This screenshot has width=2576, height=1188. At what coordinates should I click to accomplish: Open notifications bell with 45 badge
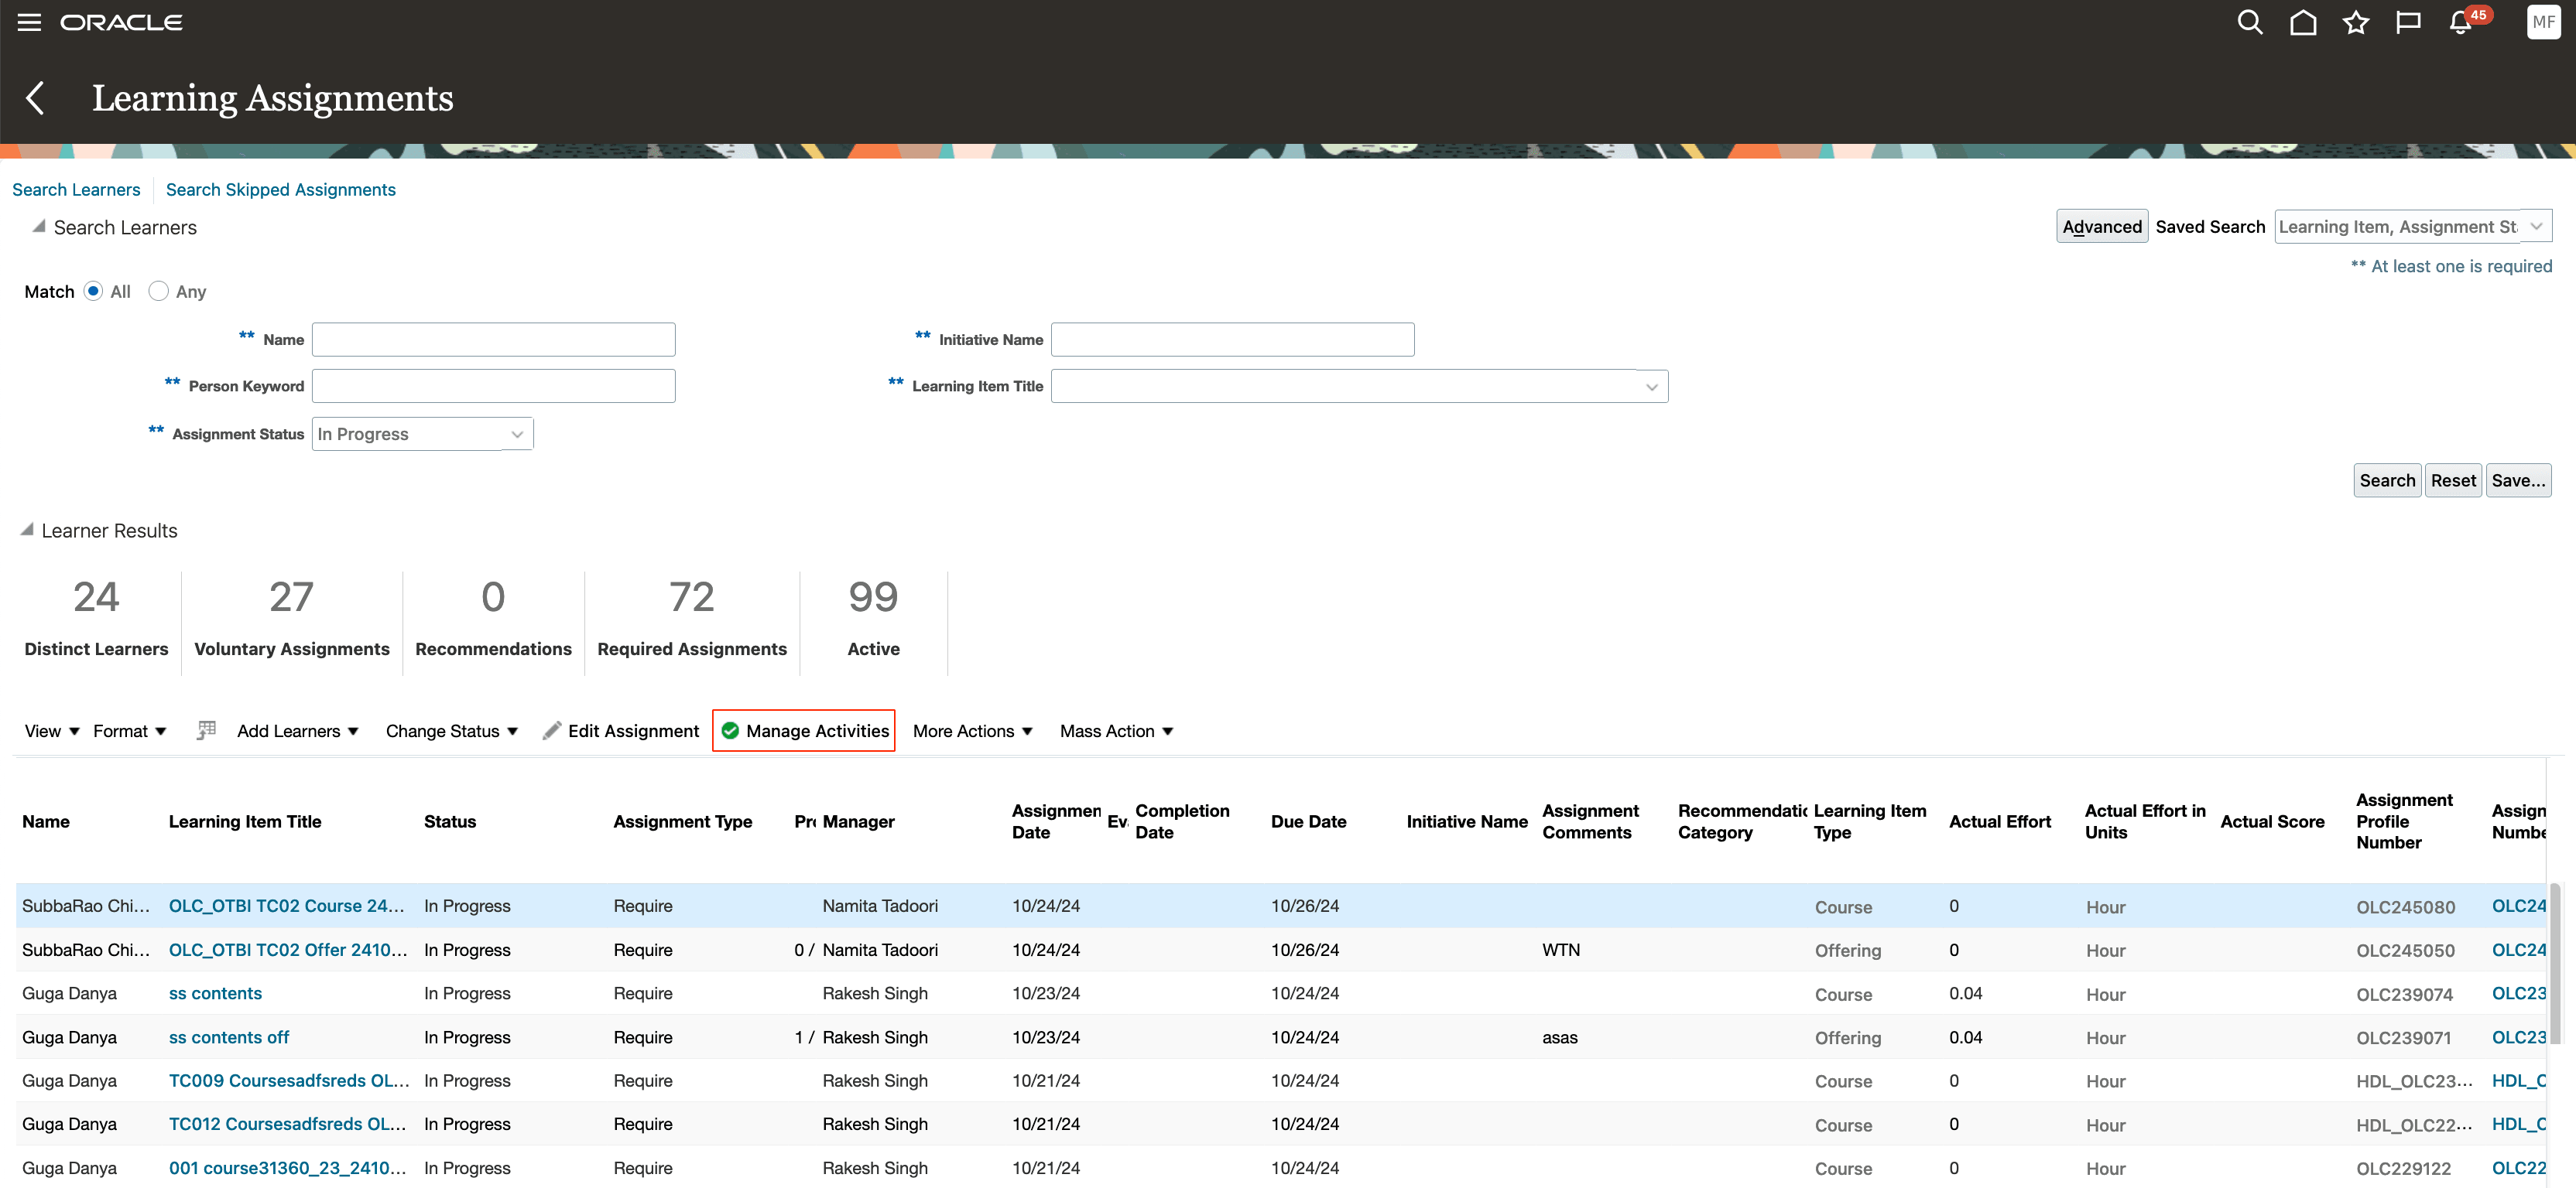click(2461, 22)
